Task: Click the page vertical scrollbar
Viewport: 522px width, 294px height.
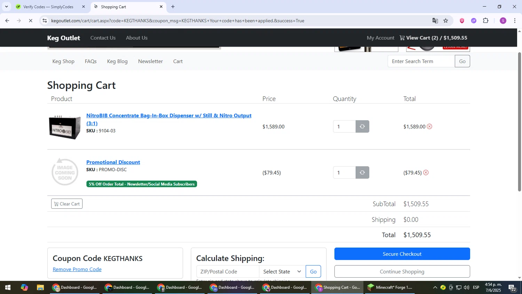Action: 519,122
